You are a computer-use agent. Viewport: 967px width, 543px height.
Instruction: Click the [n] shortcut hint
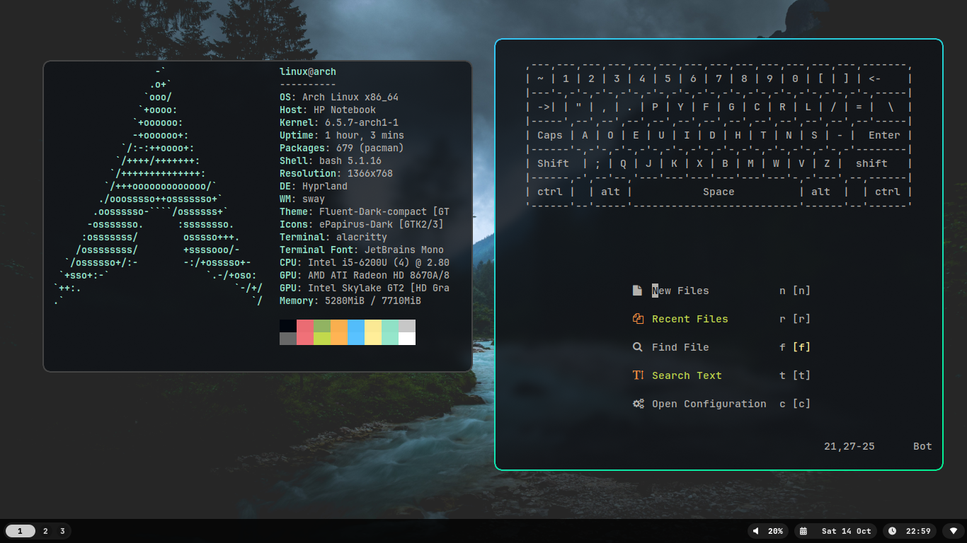(801, 291)
